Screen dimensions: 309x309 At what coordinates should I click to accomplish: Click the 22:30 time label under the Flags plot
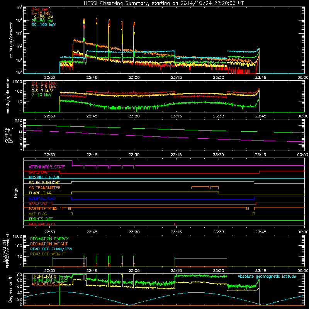tap(50, 232)
